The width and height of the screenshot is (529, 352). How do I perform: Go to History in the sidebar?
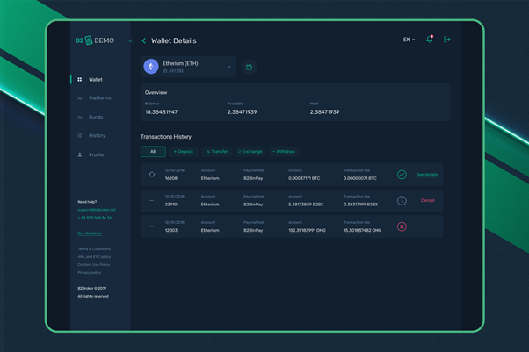tap(97, 136)
